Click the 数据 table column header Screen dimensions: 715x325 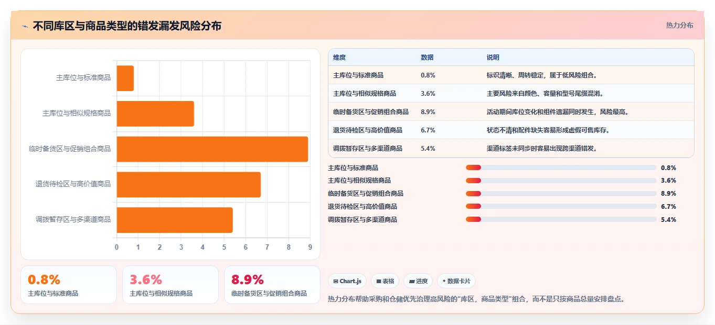427,58
